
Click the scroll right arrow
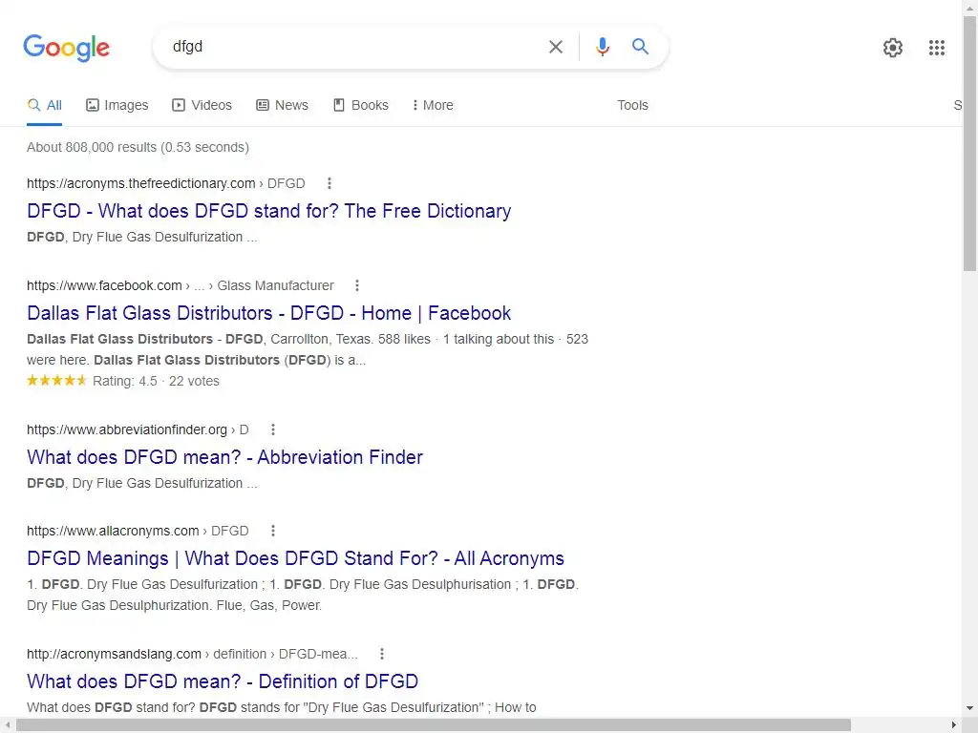click(954, 725)
